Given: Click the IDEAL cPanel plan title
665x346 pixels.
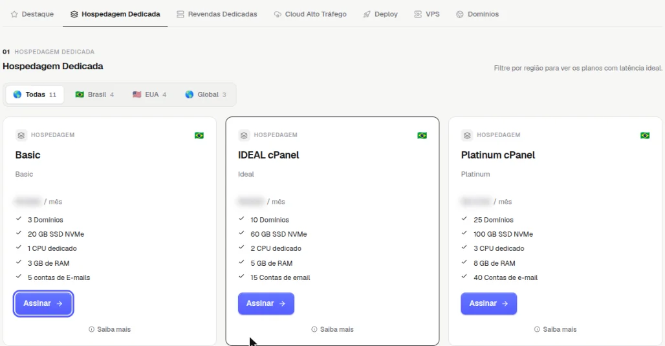Looking at the screenshot, I should click(x=268, y=155).
